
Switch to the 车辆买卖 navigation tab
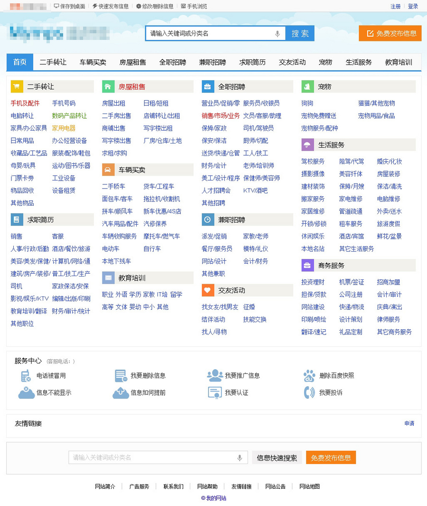coord(93,62)
